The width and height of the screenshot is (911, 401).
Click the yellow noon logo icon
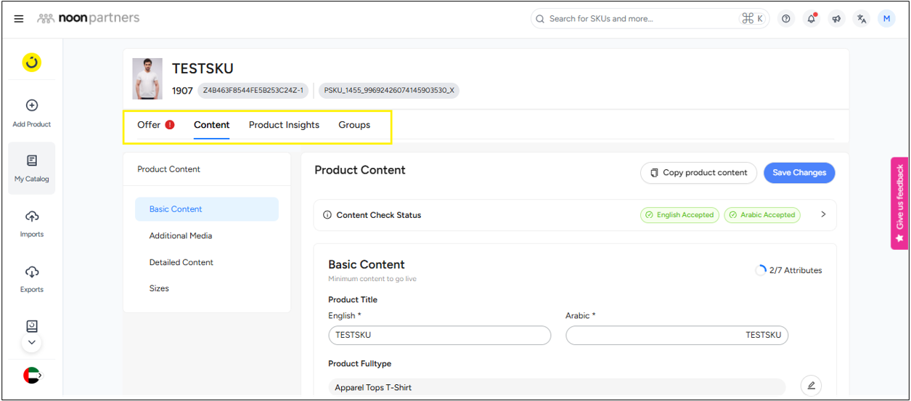point(31,62)
